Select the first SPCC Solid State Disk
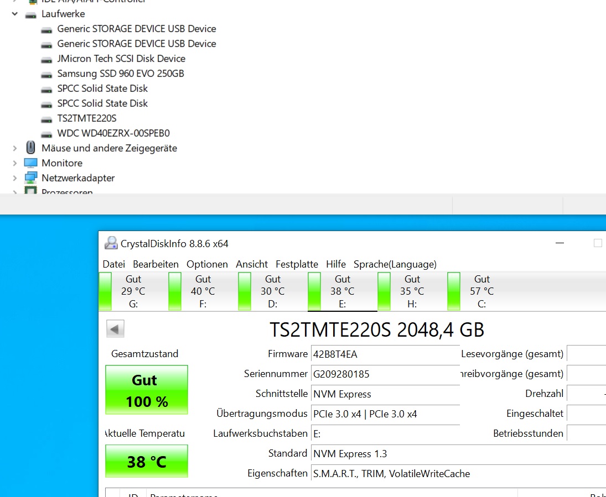606x497 pixels. [x=102, y=88]
